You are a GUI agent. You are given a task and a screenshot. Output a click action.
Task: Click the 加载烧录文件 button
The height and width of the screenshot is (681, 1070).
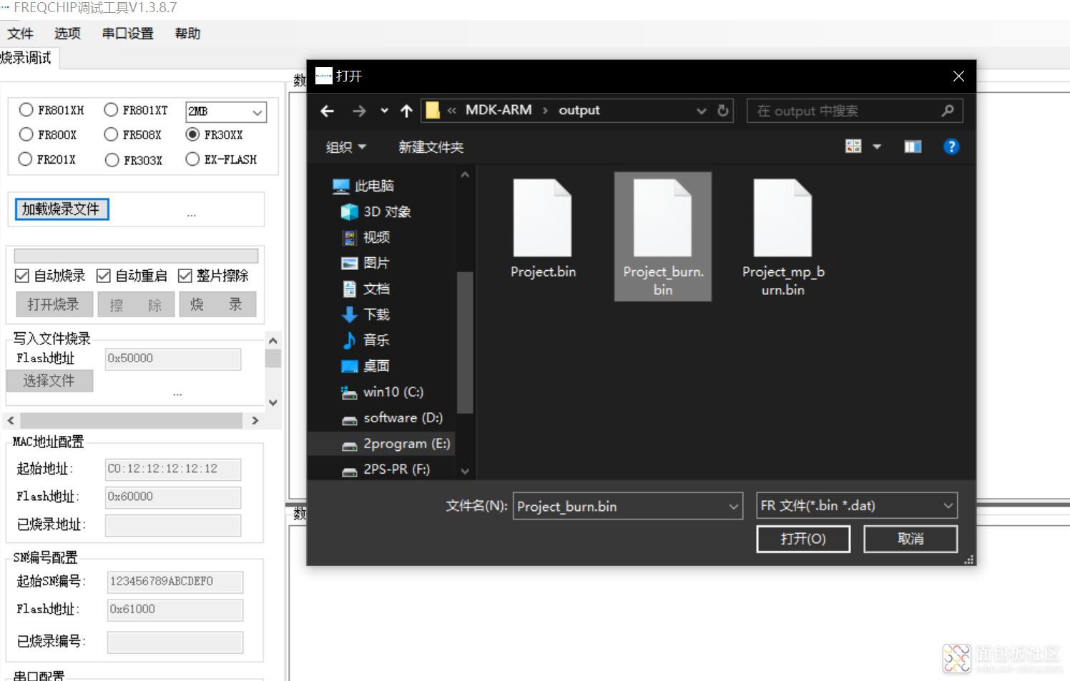pyautogui.click(x=62, y=209)
